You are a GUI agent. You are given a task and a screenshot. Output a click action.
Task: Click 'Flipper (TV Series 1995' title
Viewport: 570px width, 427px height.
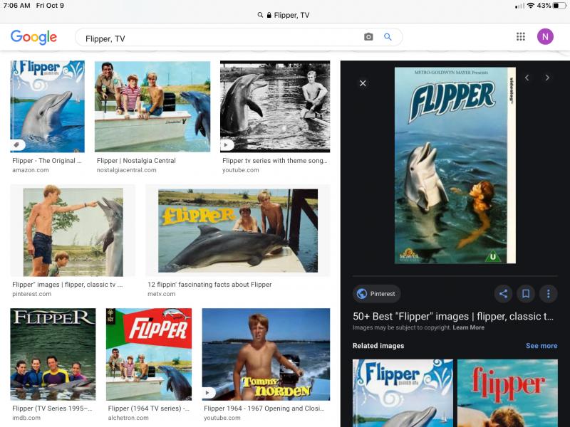(x=52, y=408)
